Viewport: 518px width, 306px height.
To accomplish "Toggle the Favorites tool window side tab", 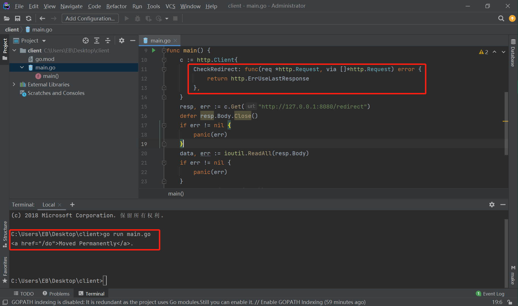I will (5, 270).
